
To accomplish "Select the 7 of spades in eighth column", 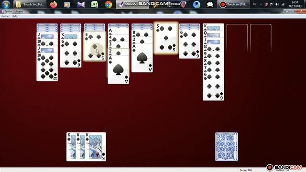I will [213, 69].
